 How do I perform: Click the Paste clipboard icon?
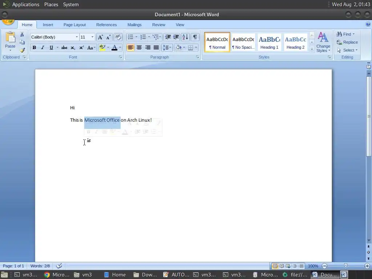[10, 37]
